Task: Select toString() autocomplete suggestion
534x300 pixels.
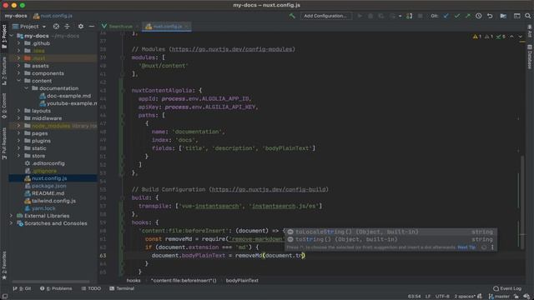Action: 391,239
